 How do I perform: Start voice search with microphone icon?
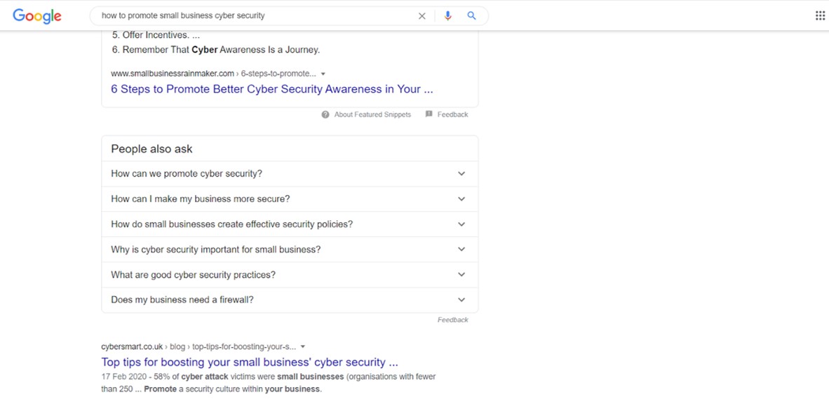(447, 16)
